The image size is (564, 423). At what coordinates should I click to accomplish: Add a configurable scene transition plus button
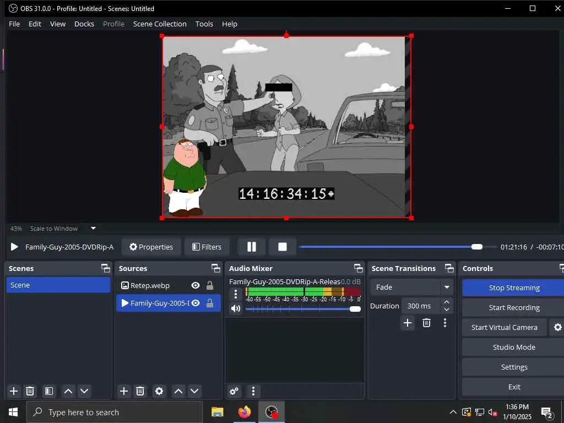[408, 323]
